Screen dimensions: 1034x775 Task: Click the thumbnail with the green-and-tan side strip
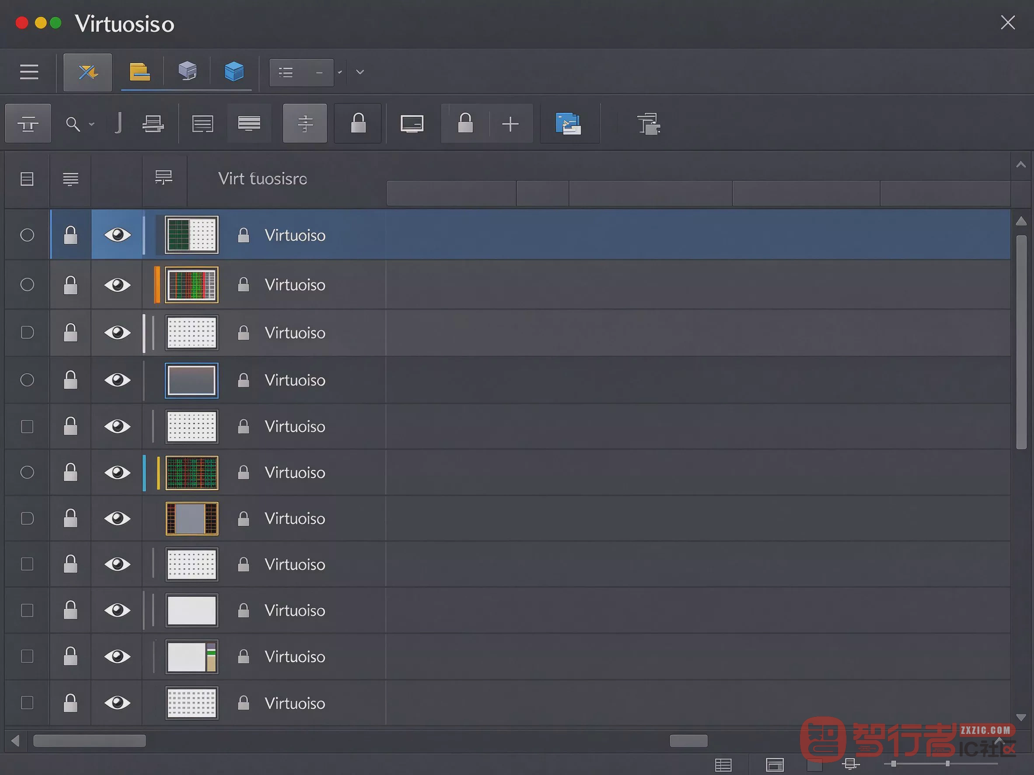click(x=192, y=657)
